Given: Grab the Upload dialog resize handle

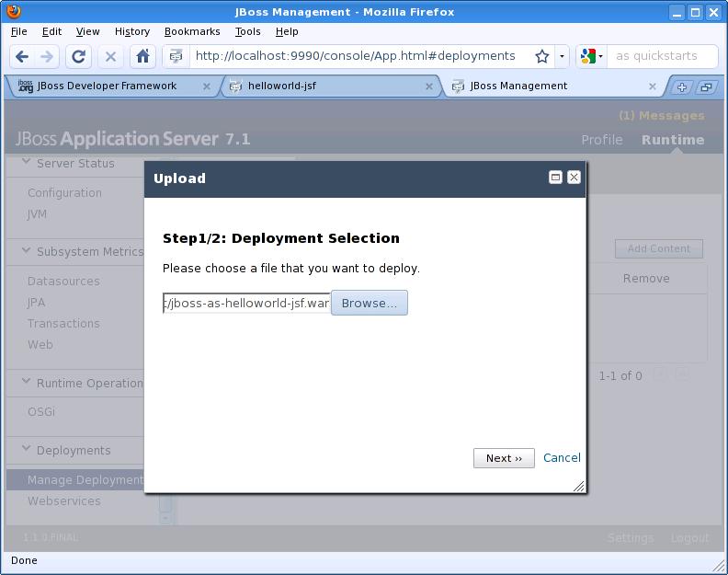Looking at the screenshot, I should tap(579, 486).
